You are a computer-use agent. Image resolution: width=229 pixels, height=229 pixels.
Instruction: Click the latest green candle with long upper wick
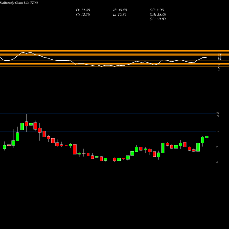coord(207,137)
